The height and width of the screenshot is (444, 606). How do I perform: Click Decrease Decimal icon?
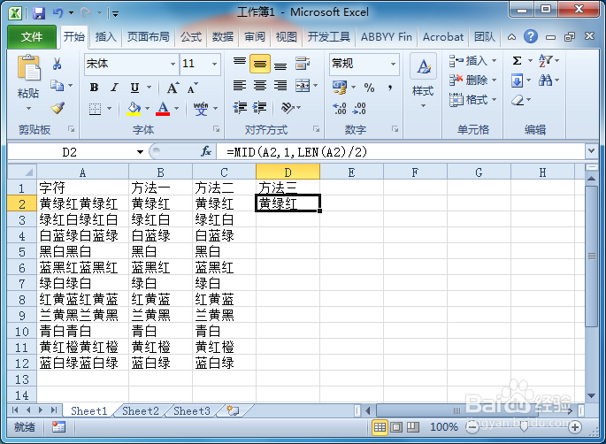pyautogui.click(x=359, y=109)
